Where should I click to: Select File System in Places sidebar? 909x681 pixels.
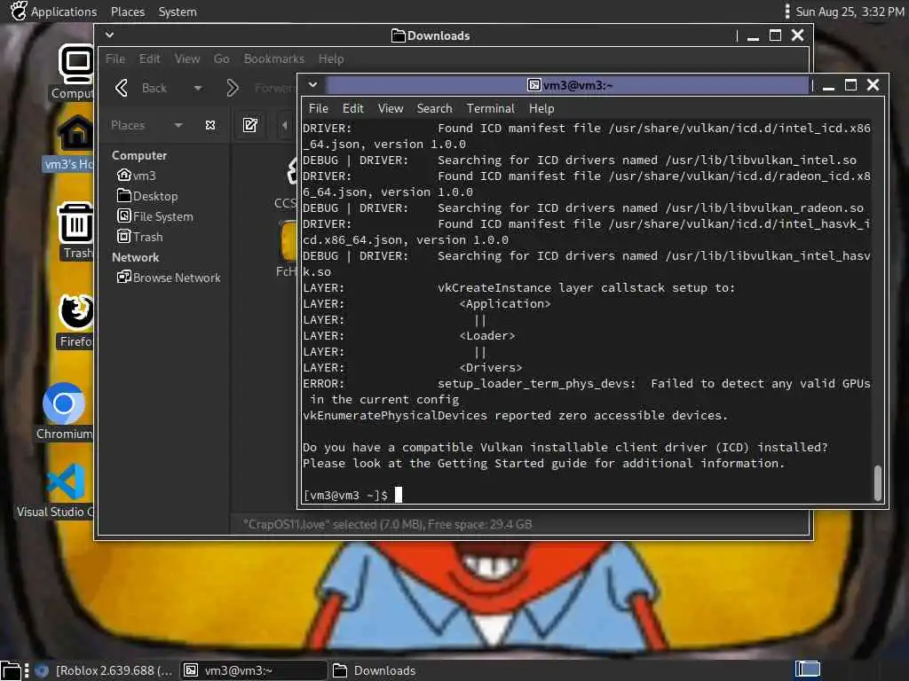pyautogui.click(x=154, y=216)
